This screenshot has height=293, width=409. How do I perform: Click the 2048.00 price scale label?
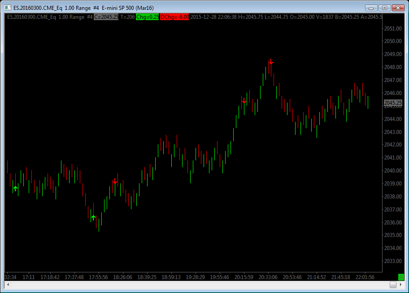[x=393, y=67]
